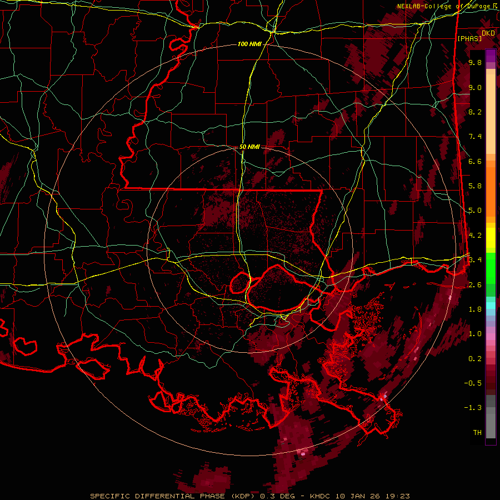This screenshot has height=500, width=500.
Task: Click the 0.2 scale value
Action: pyautogui.click(x=475, y=359)
